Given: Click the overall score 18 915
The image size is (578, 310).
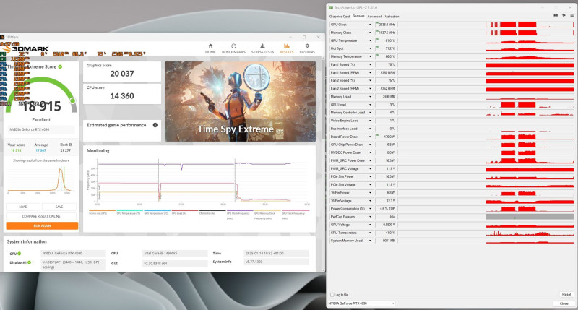Looking at the screenshot, I should coord(42,106).
